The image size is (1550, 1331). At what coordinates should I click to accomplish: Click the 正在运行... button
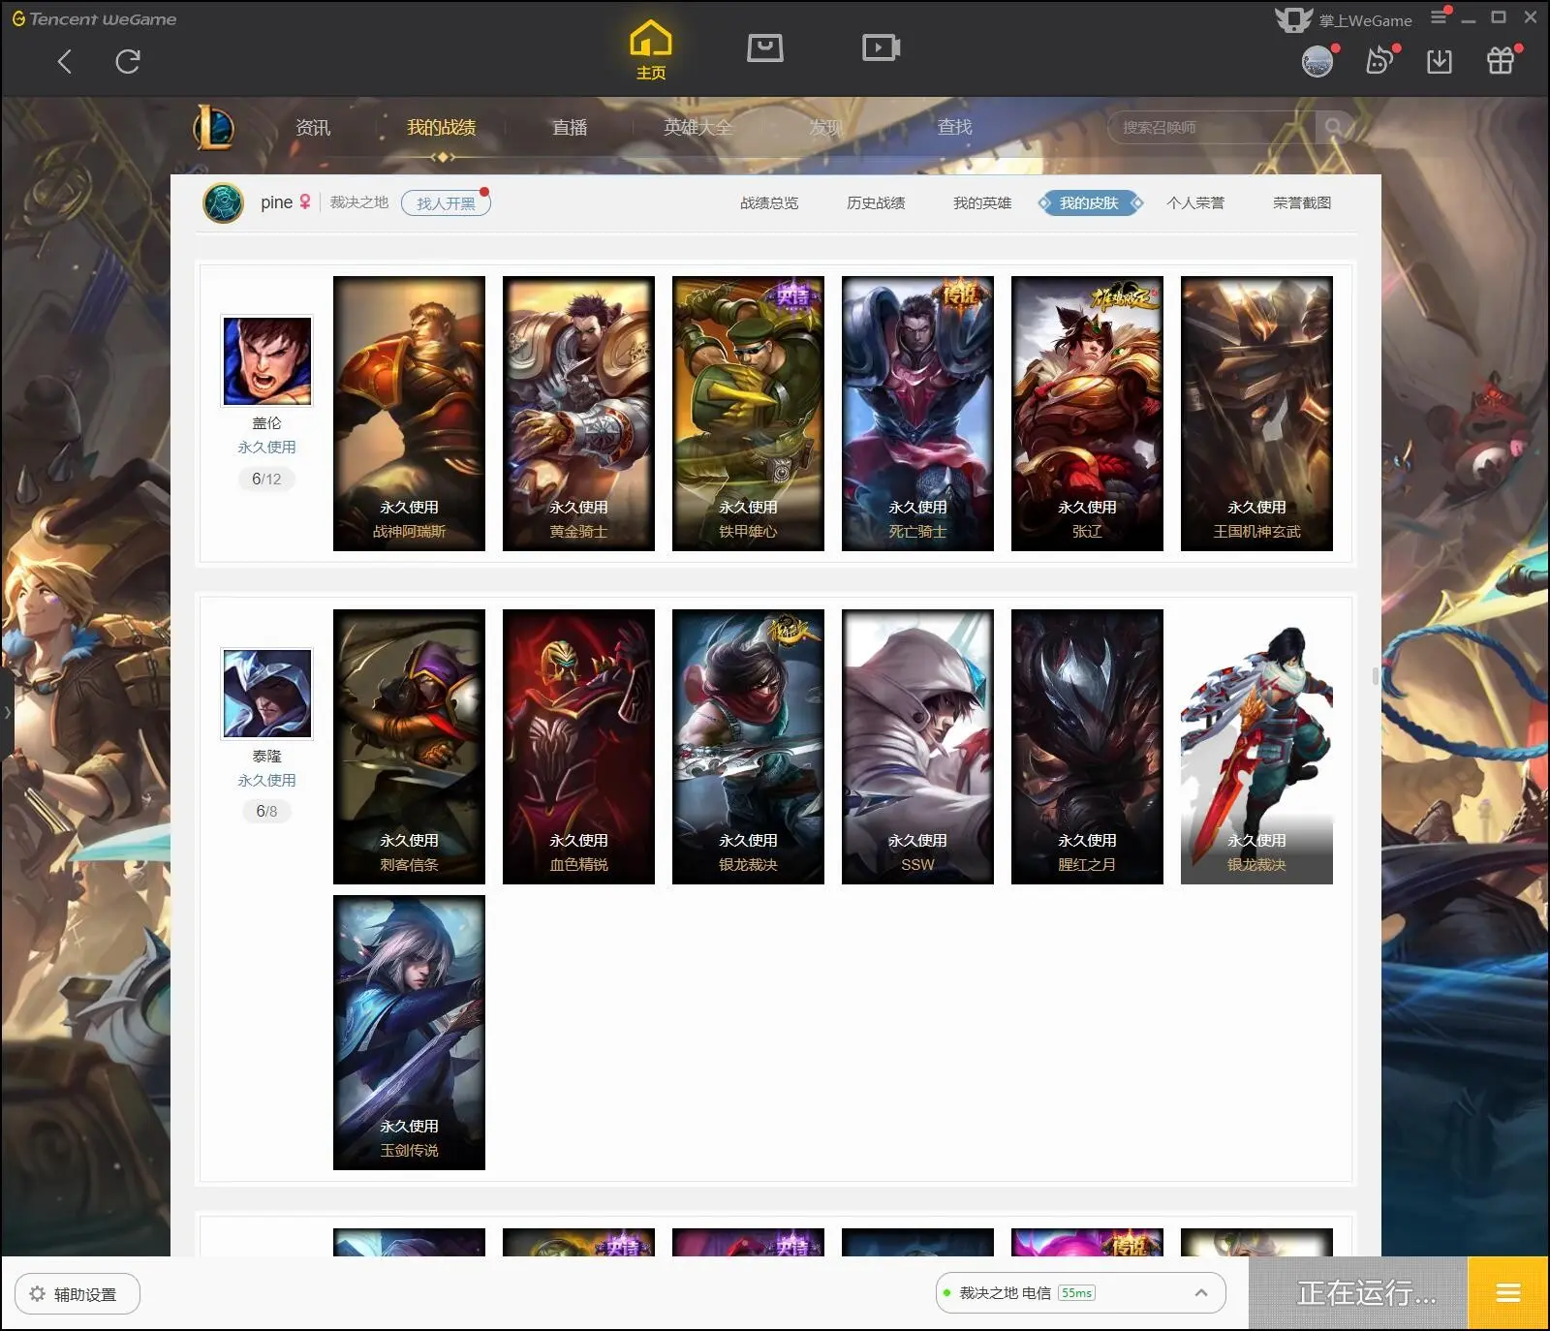coord(1358,1292)
